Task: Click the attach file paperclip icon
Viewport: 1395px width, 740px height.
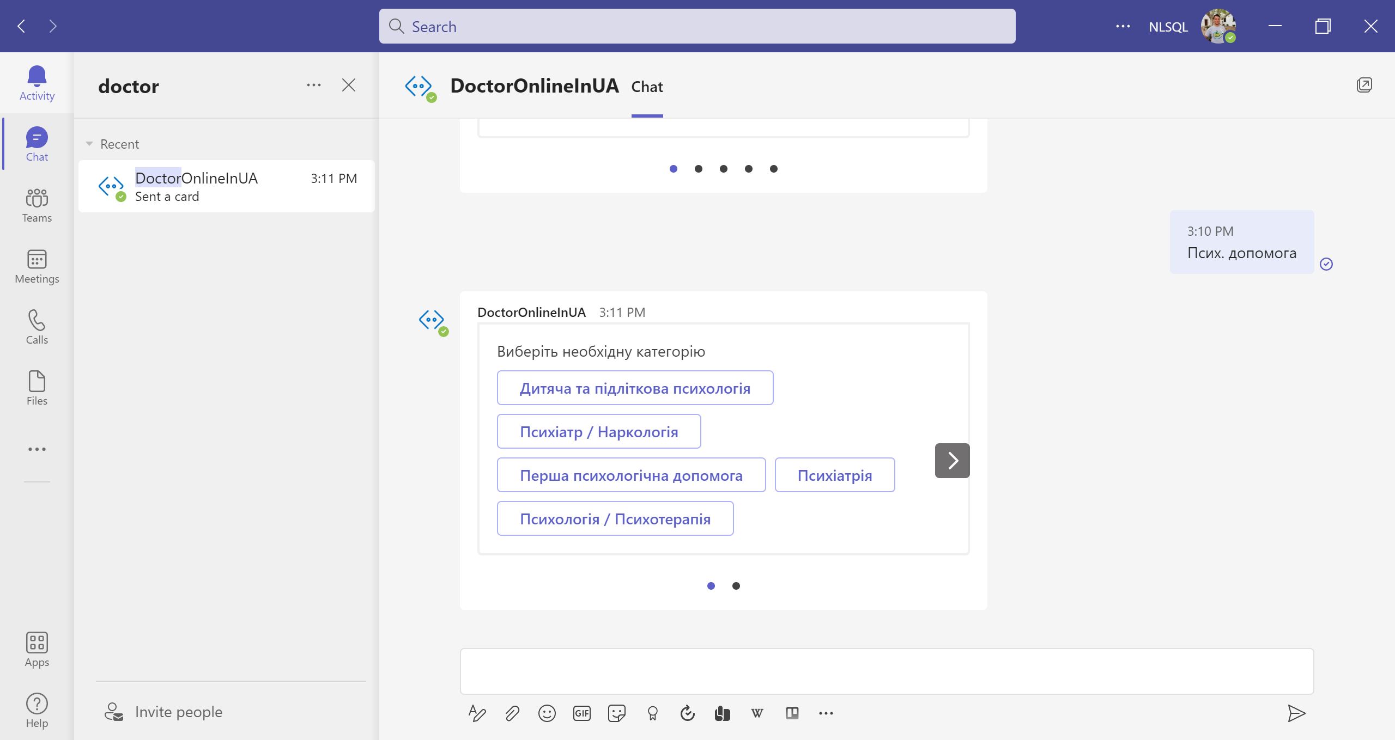Action: (512, 713)
